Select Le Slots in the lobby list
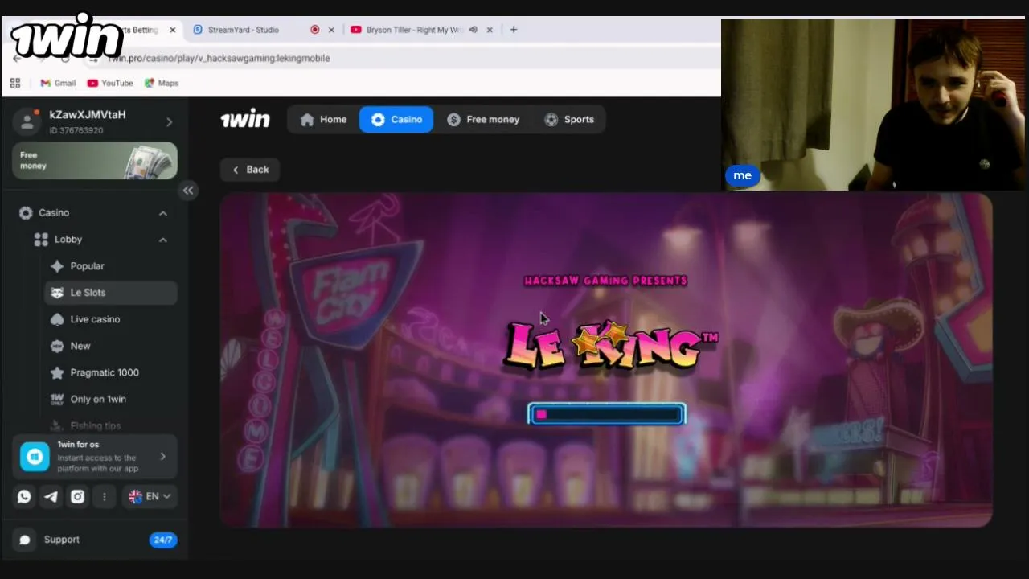Screen dimensions: 1029x579 point(111,293)
